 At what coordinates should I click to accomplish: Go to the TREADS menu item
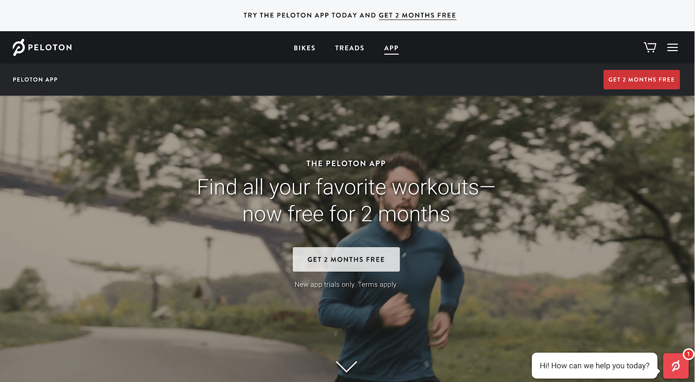pyautogui.click(x=350, y=48)
